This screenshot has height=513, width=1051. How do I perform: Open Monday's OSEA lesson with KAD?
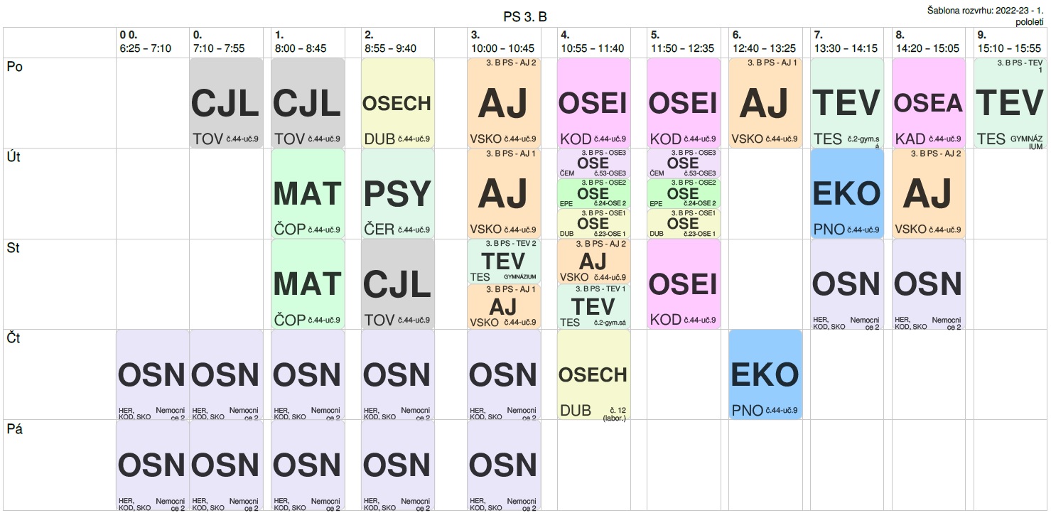pyautogui.click(x=928, y=104)
